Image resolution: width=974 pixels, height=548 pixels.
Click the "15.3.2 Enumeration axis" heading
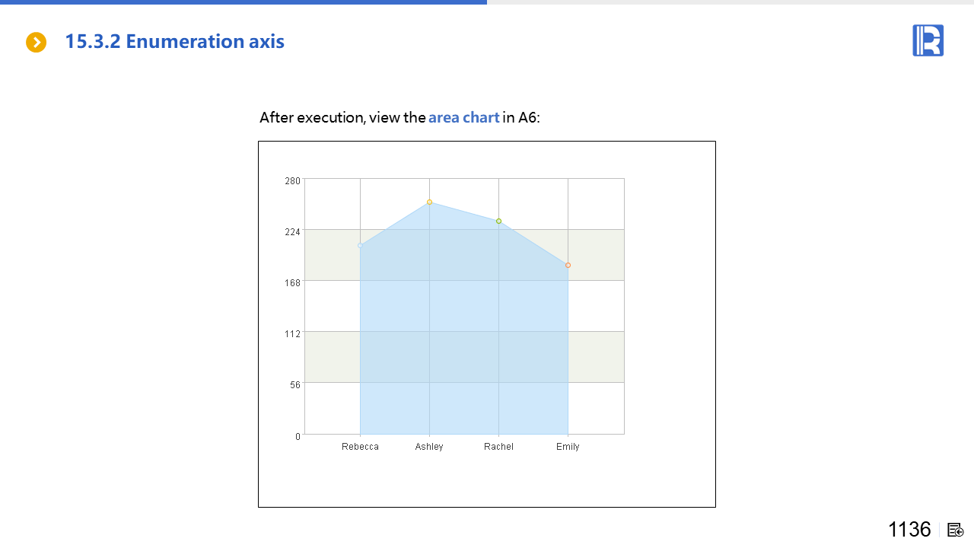(174, 42)
